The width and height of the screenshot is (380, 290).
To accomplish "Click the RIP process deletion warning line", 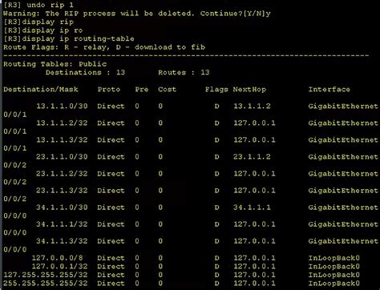I will pos(137,14).
